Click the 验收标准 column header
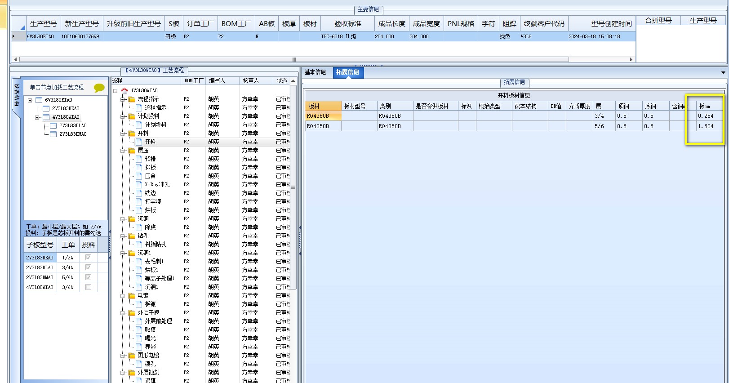This screenshot has width=729, height=383. pyautogui.click(x=347, y=24)
